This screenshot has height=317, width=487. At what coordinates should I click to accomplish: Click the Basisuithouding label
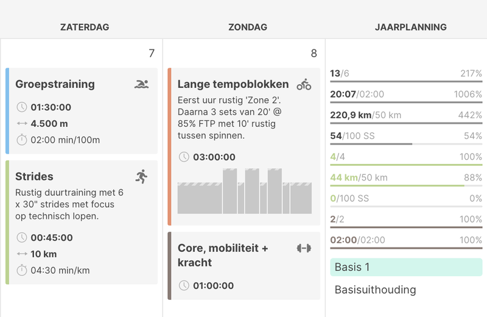pos(375,290)
